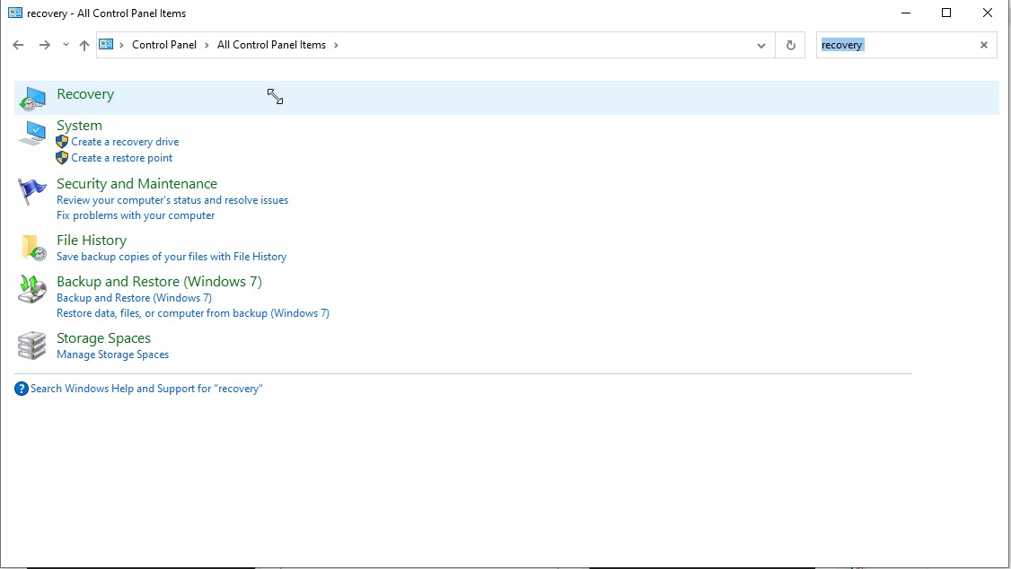Click the Backup and Restore clock icon
This screenshot has height=569, width=1011.
32,289
